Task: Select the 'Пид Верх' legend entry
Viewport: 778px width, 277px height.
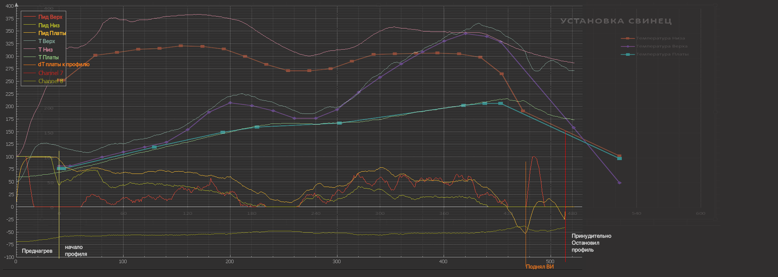Action: pos(43,17)
